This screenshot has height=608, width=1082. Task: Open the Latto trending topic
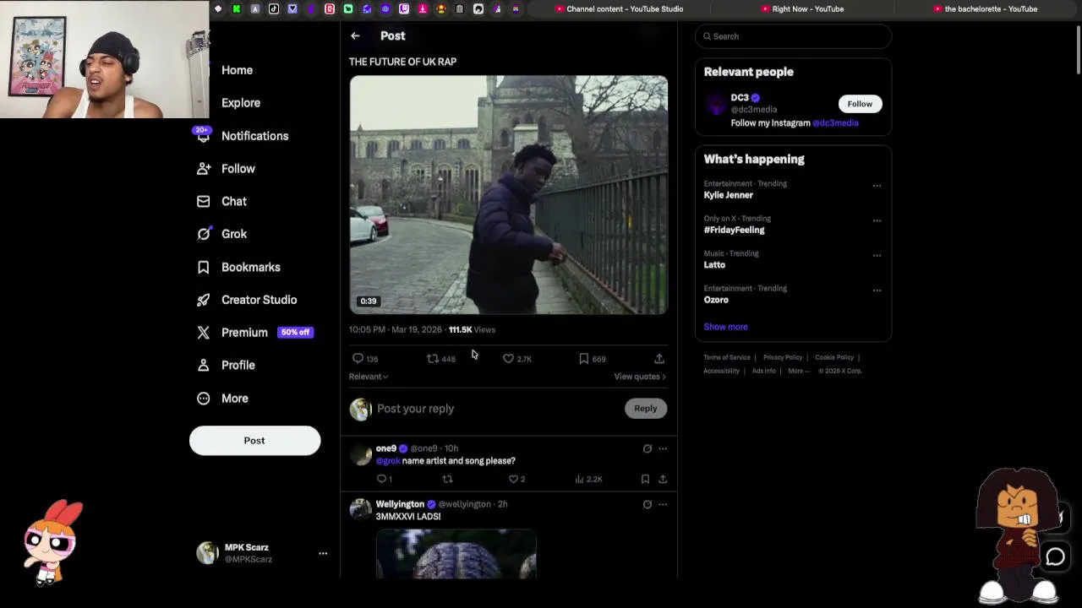click(x=714, y=265)
